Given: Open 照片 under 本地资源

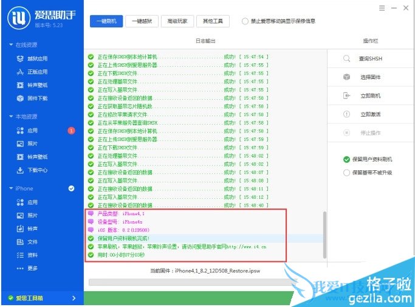Looking at the screenshot, I should click(x=27, y=144).
